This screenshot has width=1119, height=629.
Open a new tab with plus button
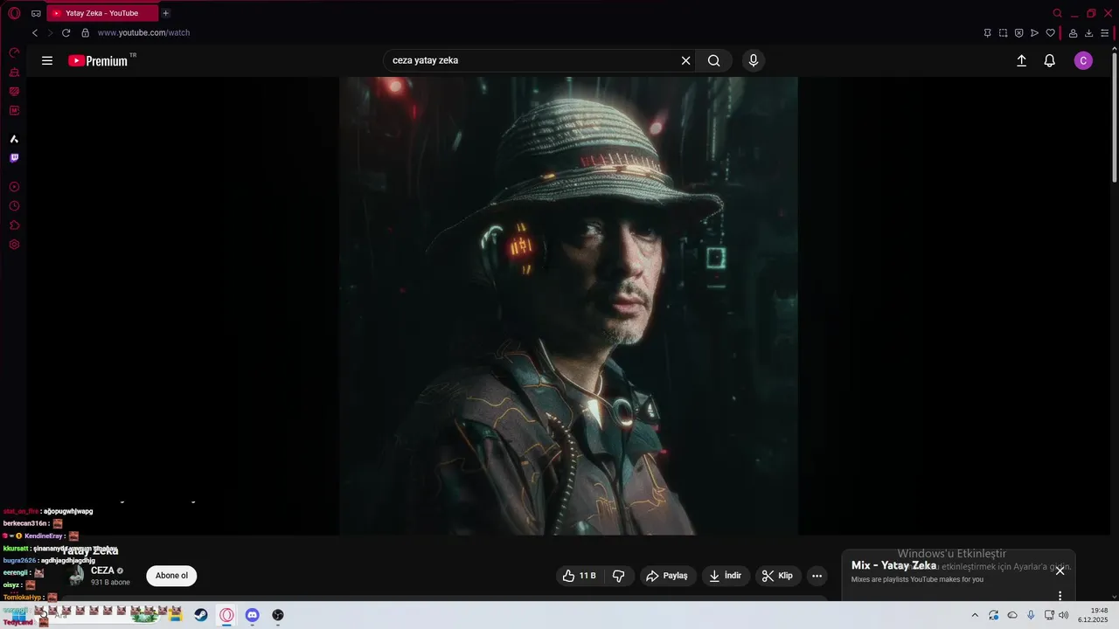[166, 13]
